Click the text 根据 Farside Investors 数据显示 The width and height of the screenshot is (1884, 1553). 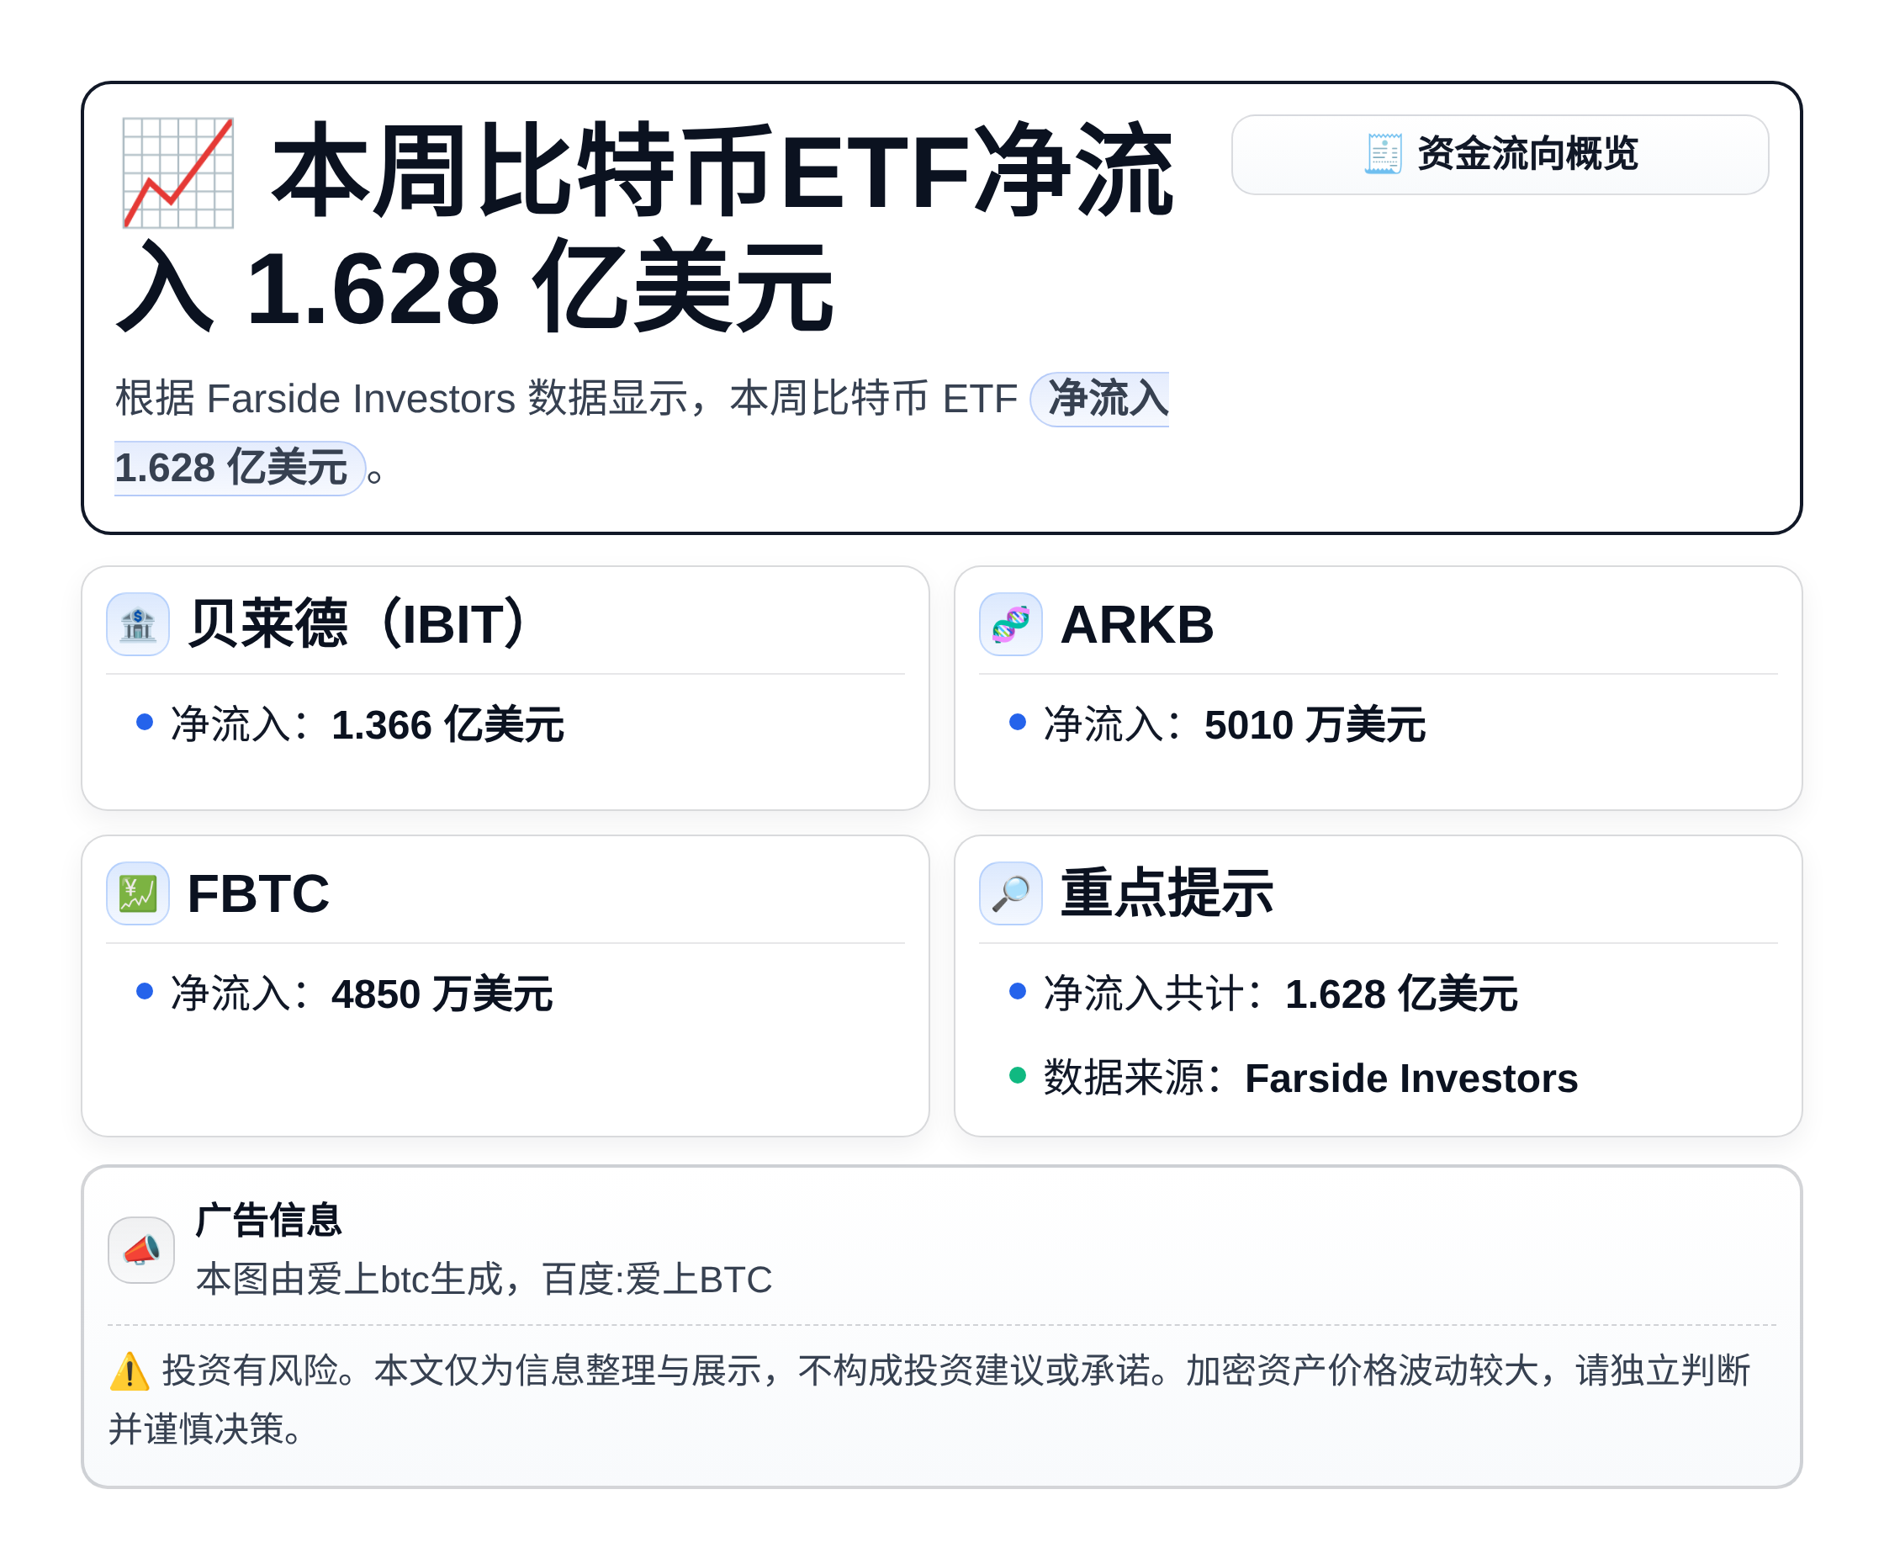(401, 399)
